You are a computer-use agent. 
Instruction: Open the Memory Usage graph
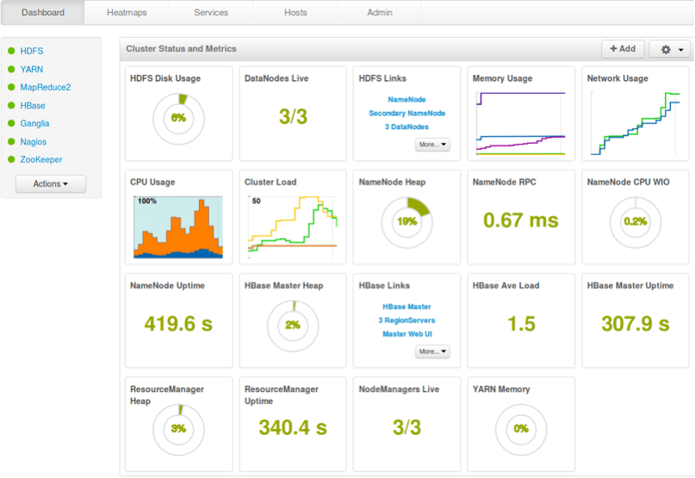coord(520,123)
